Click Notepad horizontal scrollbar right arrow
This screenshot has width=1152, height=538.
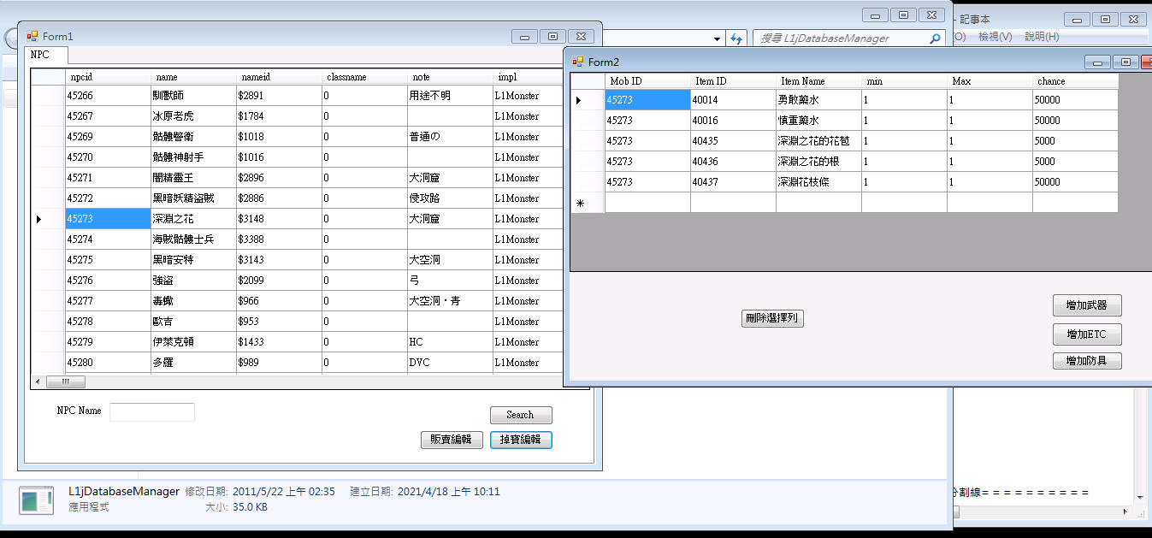coord(1125,511)
